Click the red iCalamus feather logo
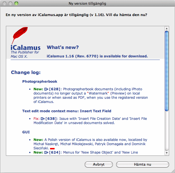The image size is (175, 173). click(x=20, y=35)
